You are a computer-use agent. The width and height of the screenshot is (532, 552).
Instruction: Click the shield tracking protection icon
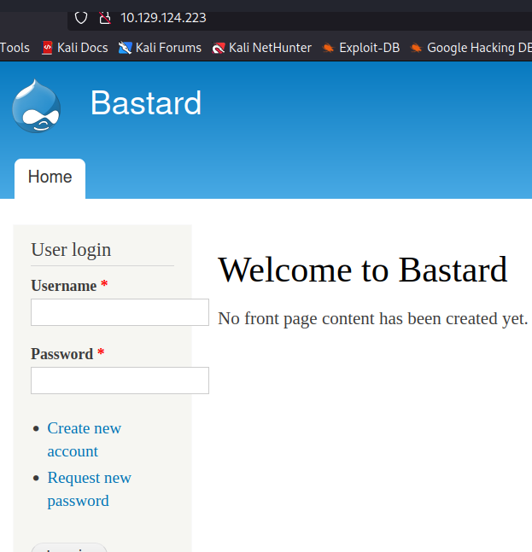pos(81,18)
